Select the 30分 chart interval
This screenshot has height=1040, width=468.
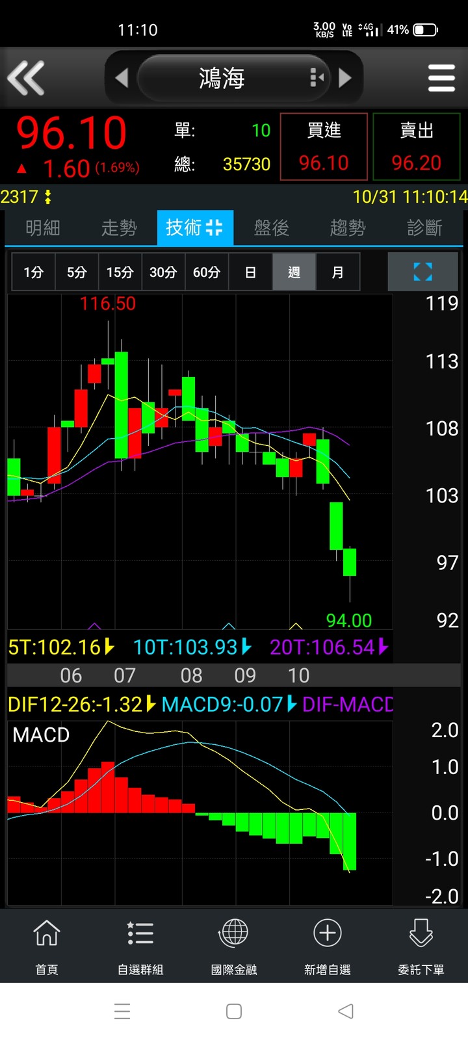coord(163,272)
